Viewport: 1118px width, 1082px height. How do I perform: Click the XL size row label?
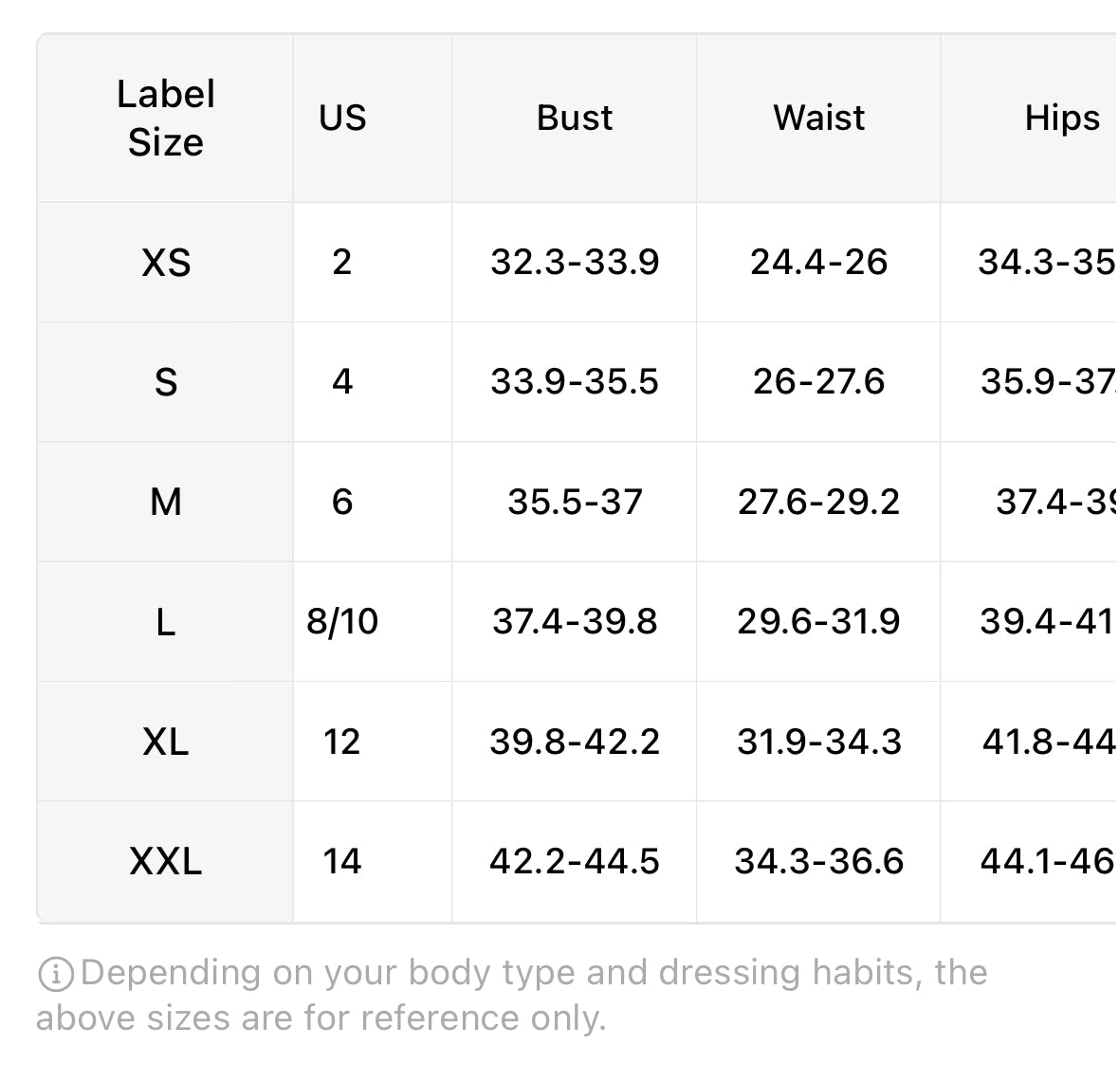(x=165, y=742)
